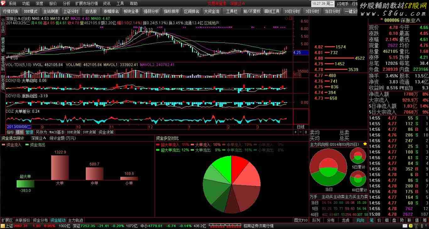Screen dimensions: 429x229
Task: Toggle 前/不复权 price adjustment
Action: [x=252, y=11]
